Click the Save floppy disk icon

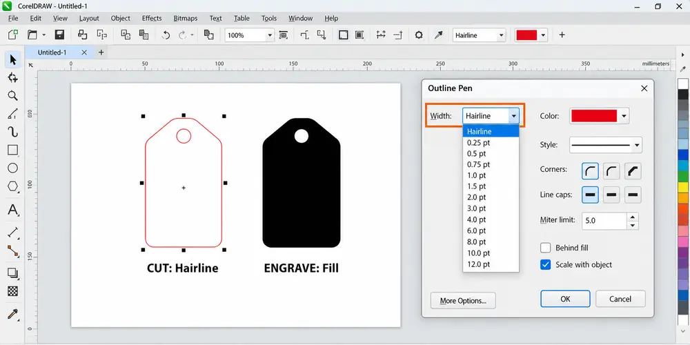(59, 34)
